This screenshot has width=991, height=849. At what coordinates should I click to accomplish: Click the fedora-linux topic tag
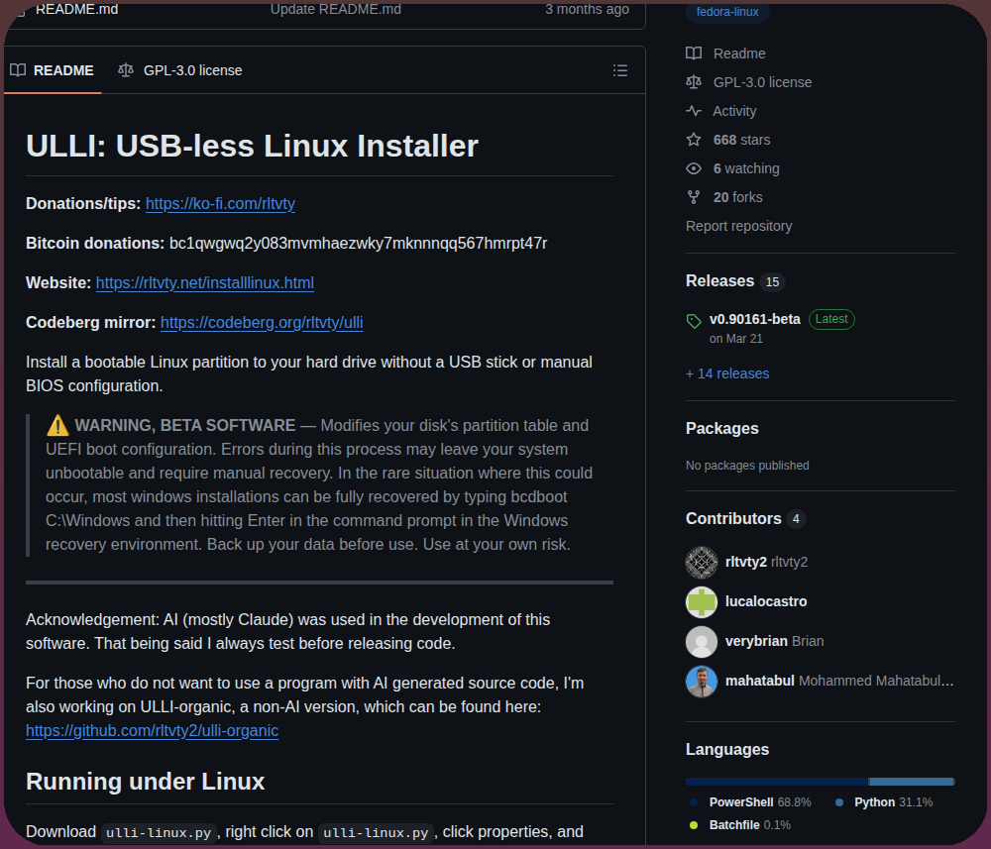(x=726, y=11)
